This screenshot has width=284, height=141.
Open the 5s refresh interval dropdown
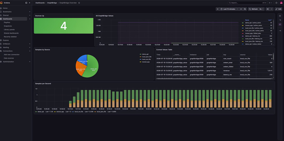262,9
